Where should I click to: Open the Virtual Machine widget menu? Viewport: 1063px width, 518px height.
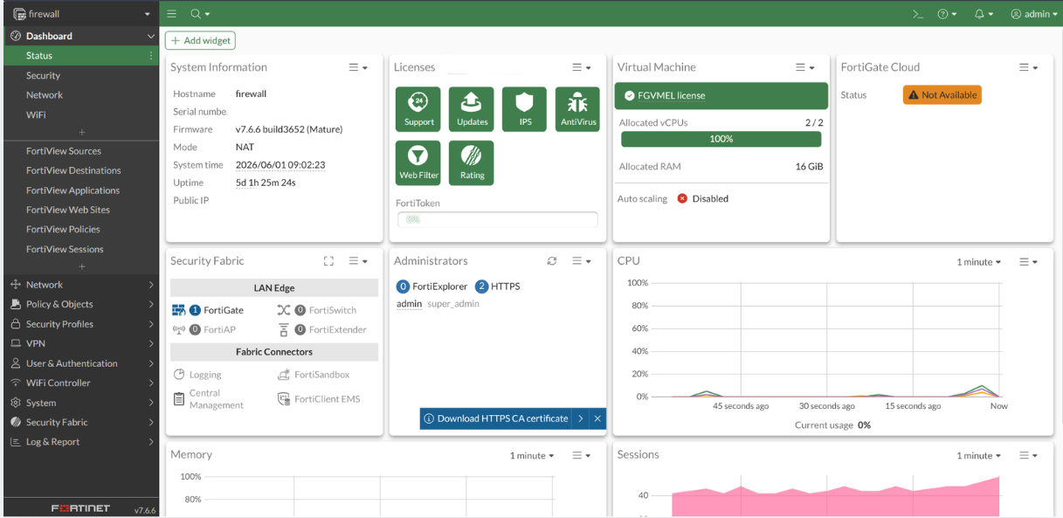[x=805, y=67]
